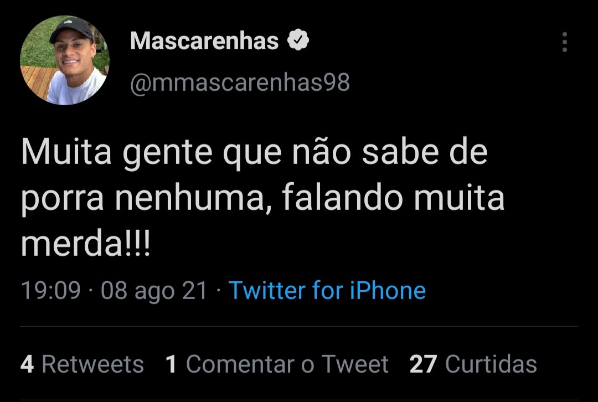The width and height of the screenshot is (598, 402).
Task: Click the tweet line porra nenhuma, falando muita
Action: coord(263,198)
